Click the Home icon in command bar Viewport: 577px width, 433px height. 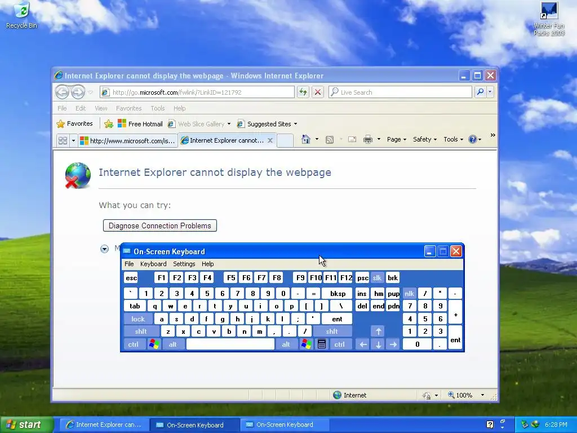[x=306, y=139]
